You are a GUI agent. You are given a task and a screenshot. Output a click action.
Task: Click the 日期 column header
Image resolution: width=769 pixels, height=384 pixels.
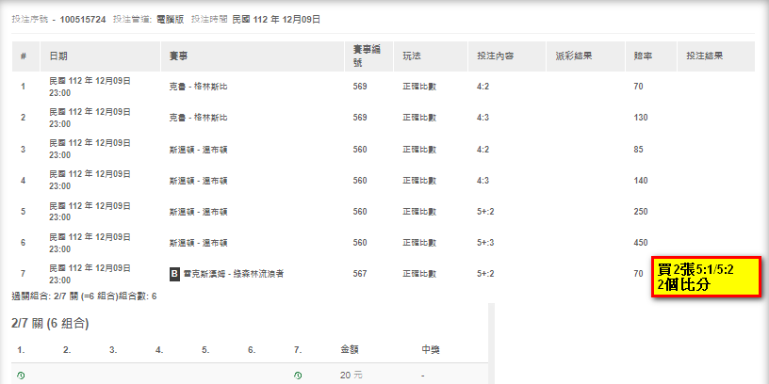(x=58, y=56)
